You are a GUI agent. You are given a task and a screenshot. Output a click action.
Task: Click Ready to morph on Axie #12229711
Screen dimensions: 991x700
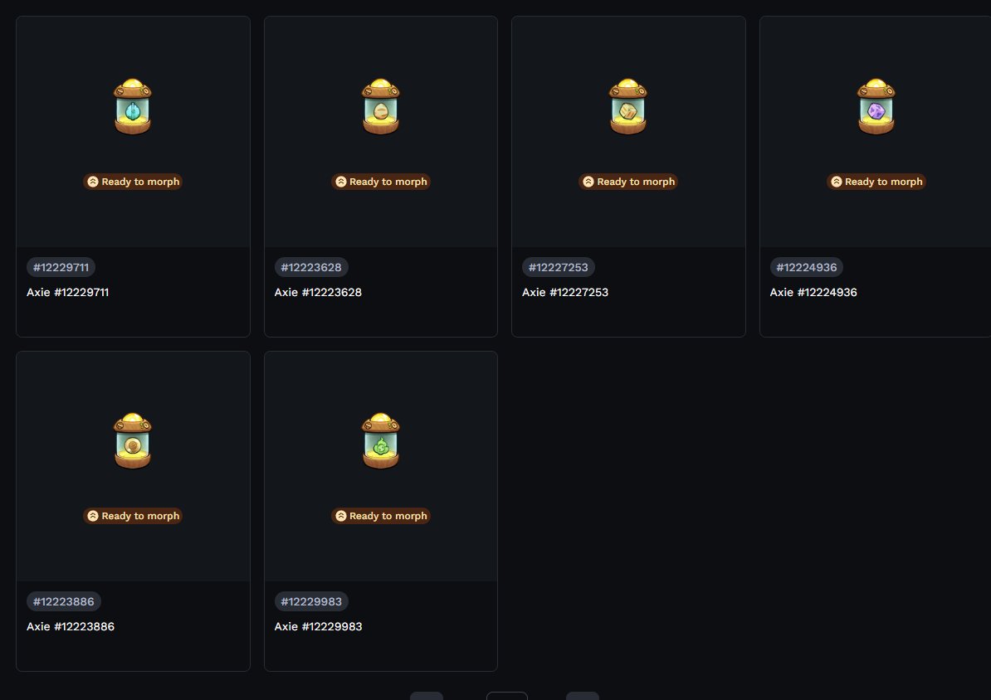[133, 182]
